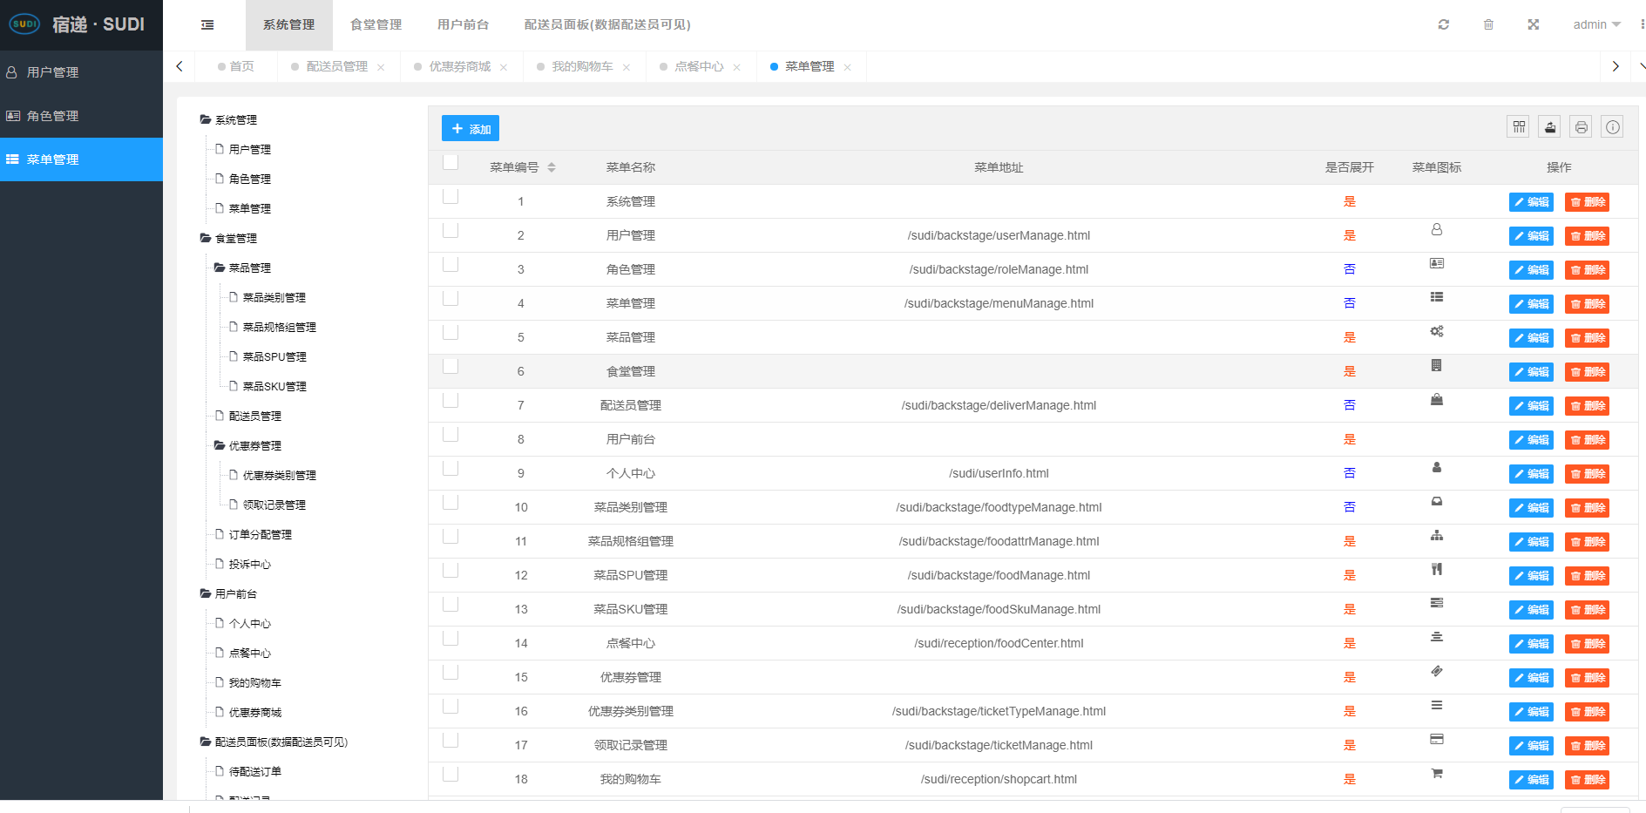Close the 点餐中心 tab
1646x813 pixels.
point(737,67)
